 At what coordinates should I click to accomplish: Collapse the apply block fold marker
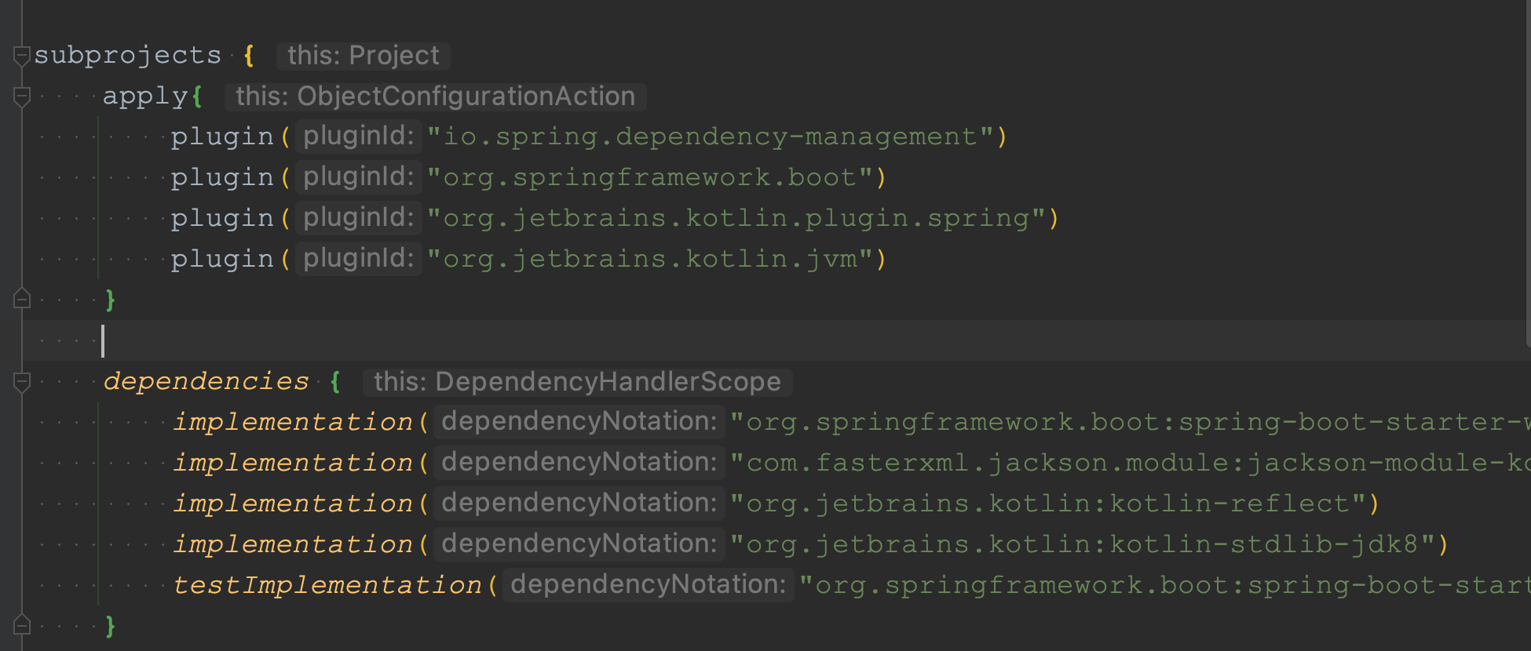[x=22, y=97]
